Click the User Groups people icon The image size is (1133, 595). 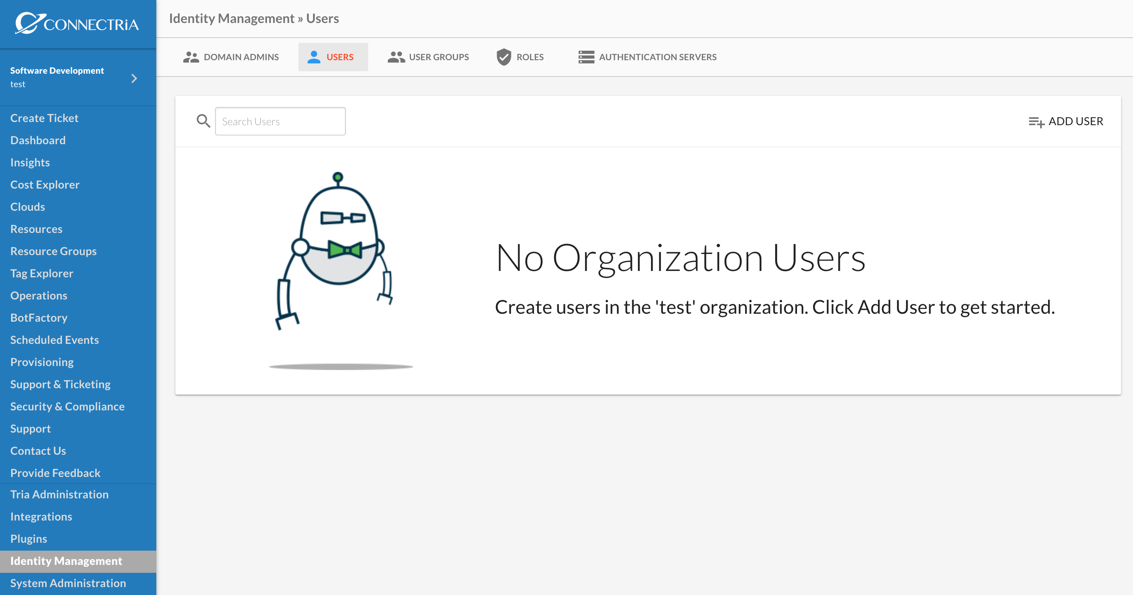(x=396, y=57)
